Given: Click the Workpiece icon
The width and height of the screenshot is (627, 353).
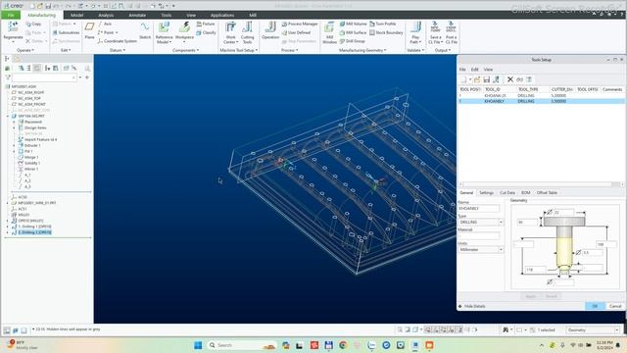Looking at the screenshot, I should (184, 27).
